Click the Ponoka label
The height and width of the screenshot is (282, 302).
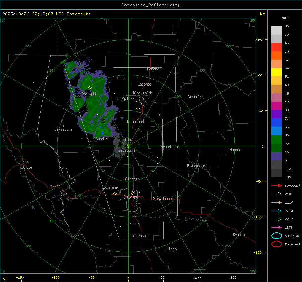[153, 69]
